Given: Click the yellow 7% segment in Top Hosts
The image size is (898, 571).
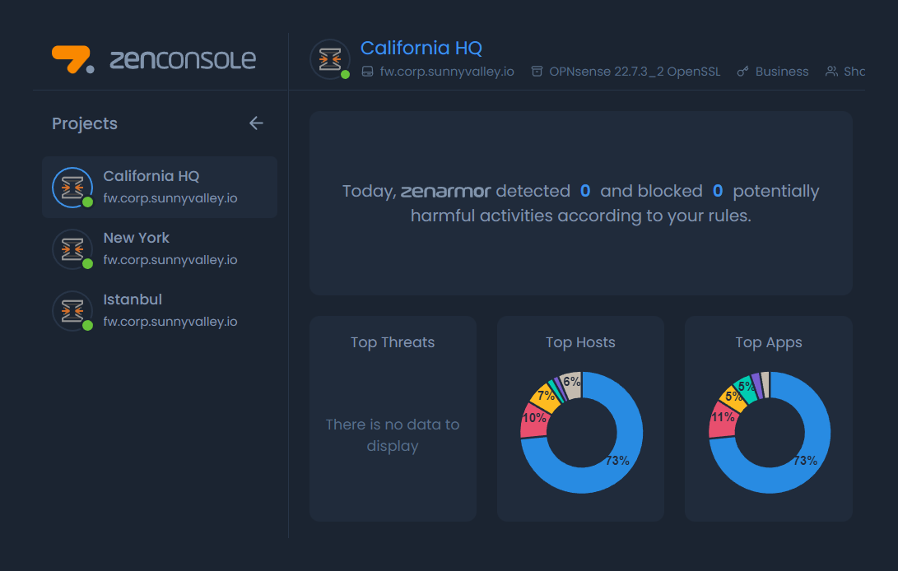Looking at the screenshot, I should coord(544,396).
